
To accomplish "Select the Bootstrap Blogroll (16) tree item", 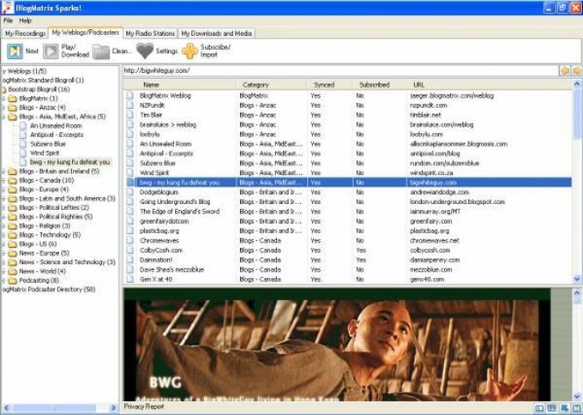I will pyautogui.click(x=39, y=89).
